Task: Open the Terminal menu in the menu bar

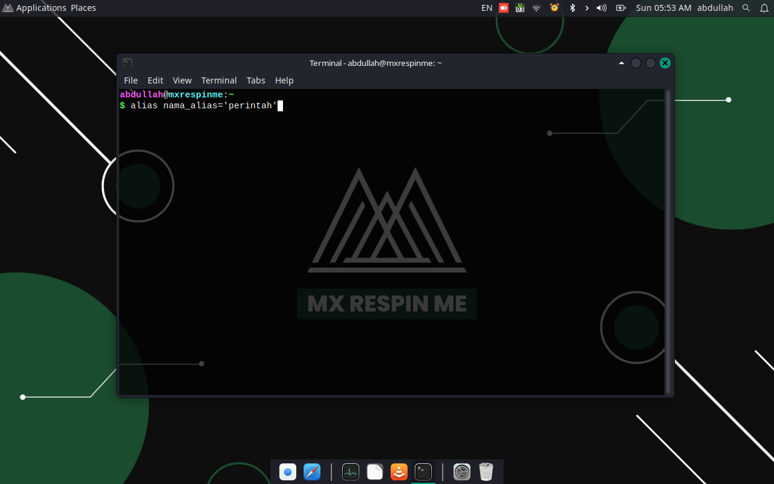Action: point(219,80)
